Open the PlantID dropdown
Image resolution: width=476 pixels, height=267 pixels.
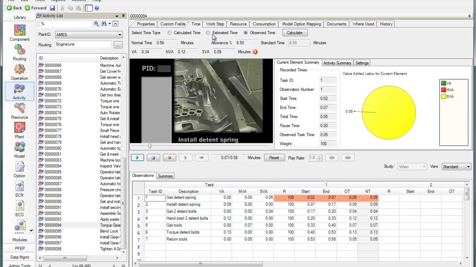pyautogui.click(x=120, y=34)
